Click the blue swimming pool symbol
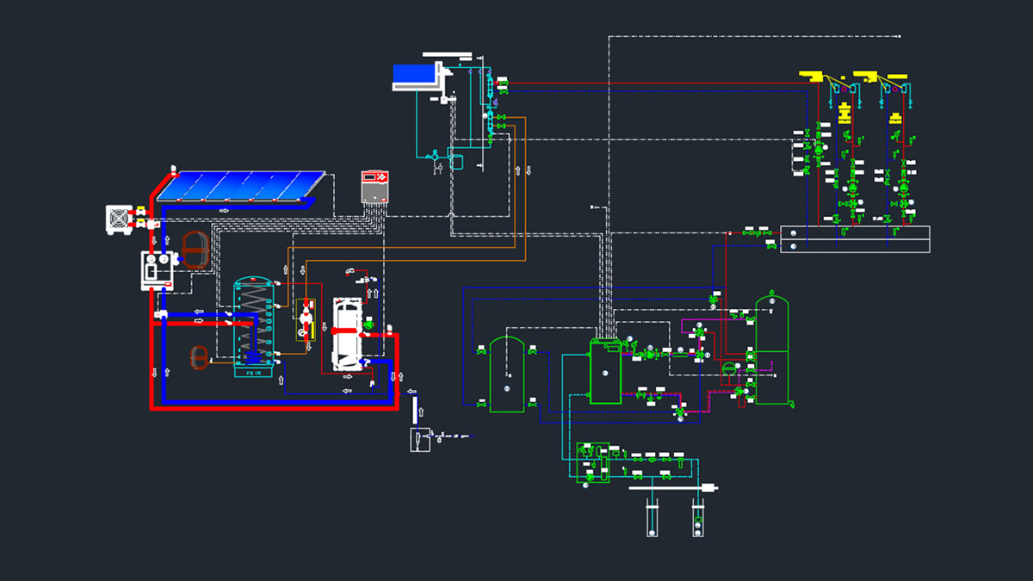 coord(415,76)
